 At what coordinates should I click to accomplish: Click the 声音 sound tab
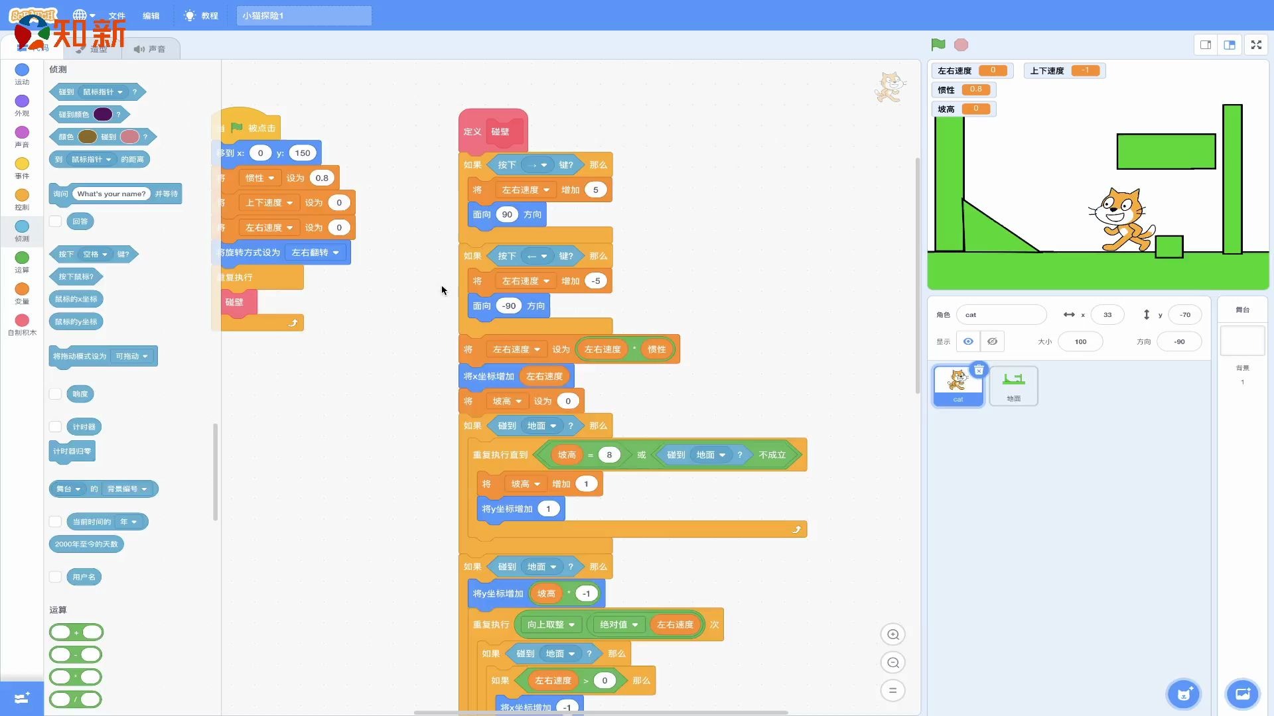[x=149, y=49]
